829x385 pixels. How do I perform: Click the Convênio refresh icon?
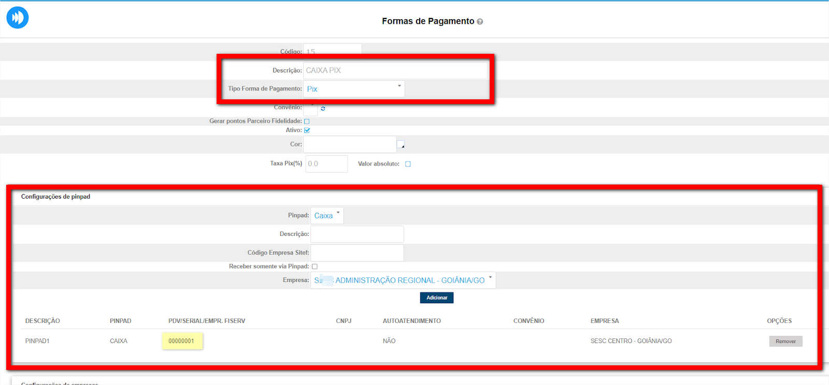click(x=323, y=109)
